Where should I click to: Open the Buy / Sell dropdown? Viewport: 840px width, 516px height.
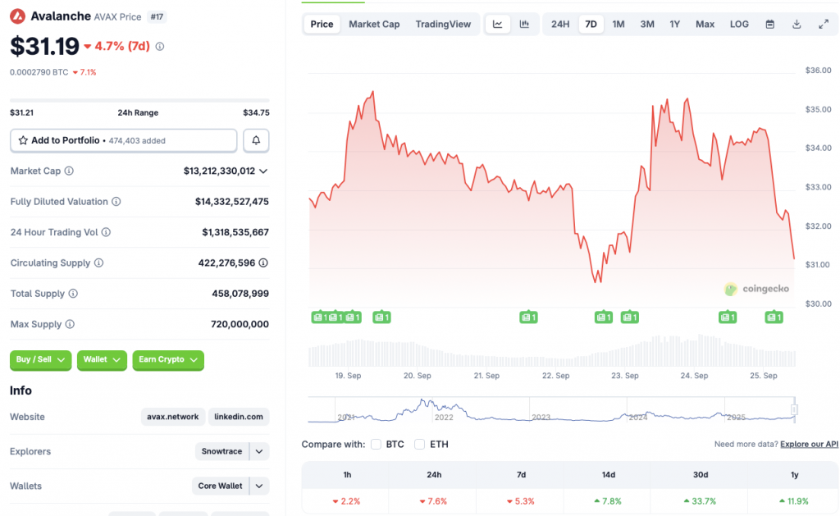[x=40, y=359]
